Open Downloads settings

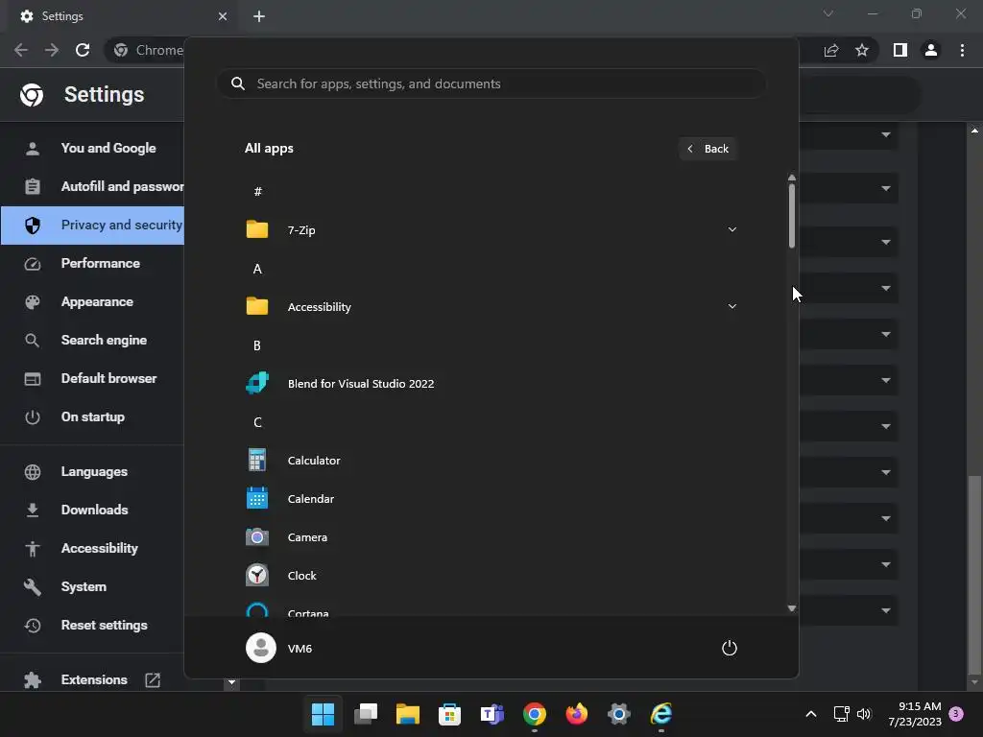[93, 510]
